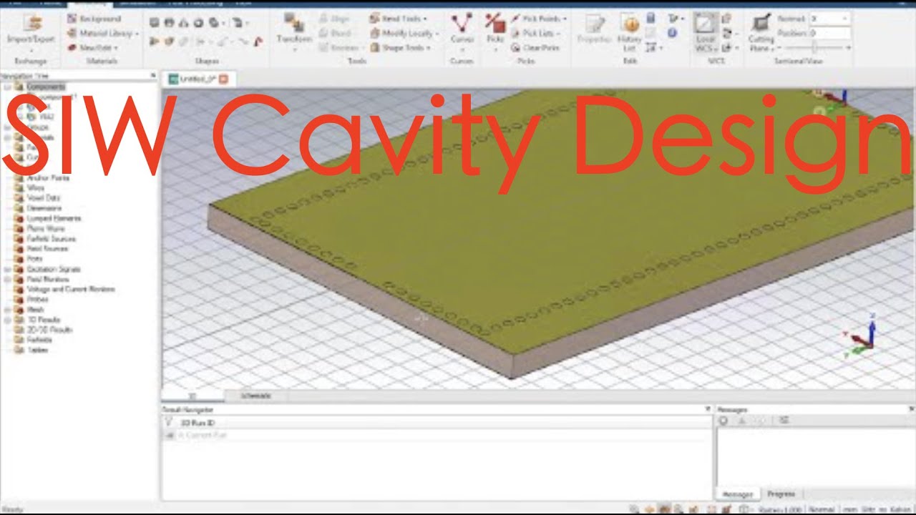916x515 pixels.
Task: Open the Modify Locally dropdown
Action: [404, 33]
